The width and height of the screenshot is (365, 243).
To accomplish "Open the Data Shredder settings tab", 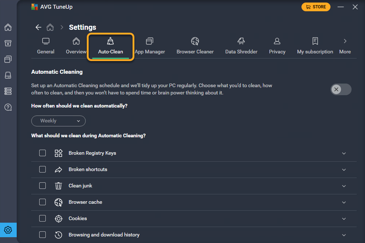I will coord(241,46).
